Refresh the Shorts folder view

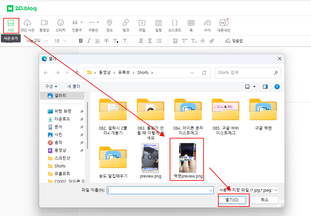pos(204,73)
